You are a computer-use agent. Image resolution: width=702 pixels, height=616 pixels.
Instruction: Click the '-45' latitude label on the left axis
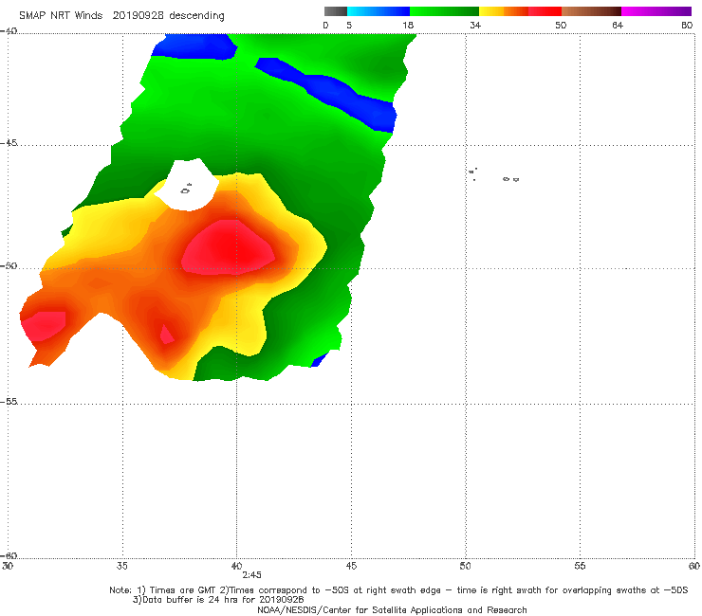tap(9, 143)
